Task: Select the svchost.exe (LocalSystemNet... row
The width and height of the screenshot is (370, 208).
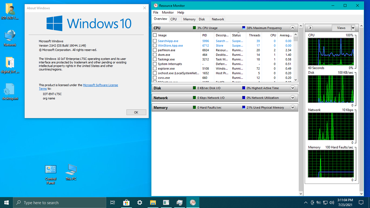Action: click(223, 73)
